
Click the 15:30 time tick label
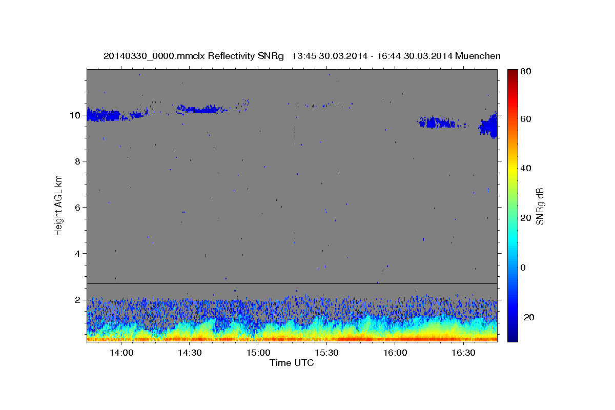point(326,353)
